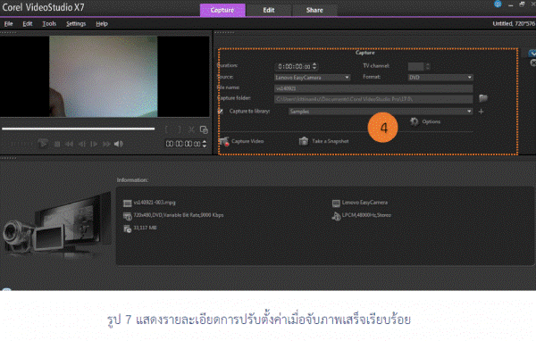Viewport: 536px width, 341px height.
Task: Click the camcorder and monitors illustration
Action: click(x=56, y=226)
